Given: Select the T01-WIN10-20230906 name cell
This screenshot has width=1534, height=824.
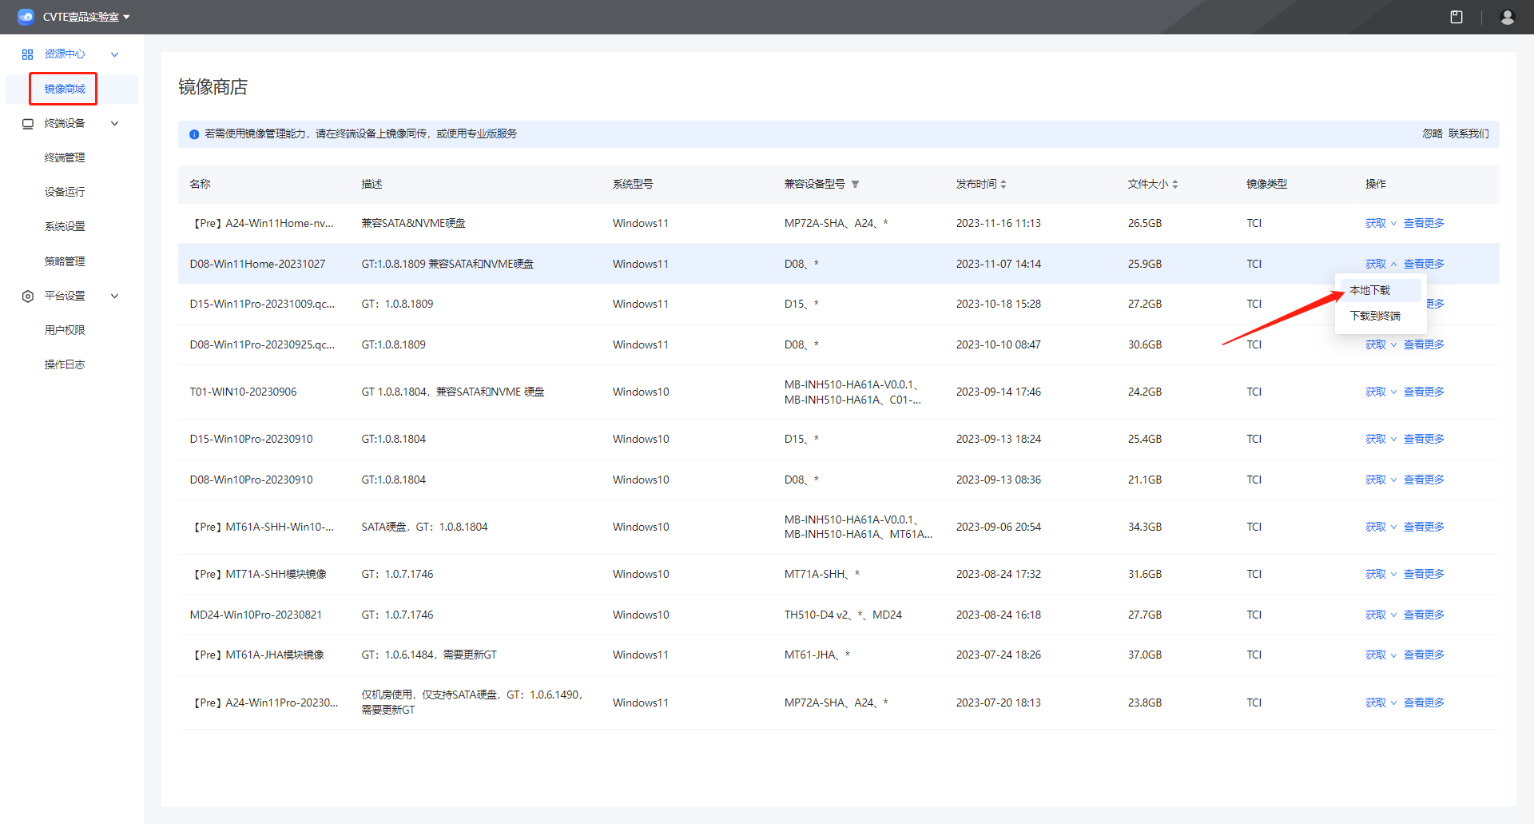Looking at the screenshot, I should pyautogui.click(x=243, y=392).
